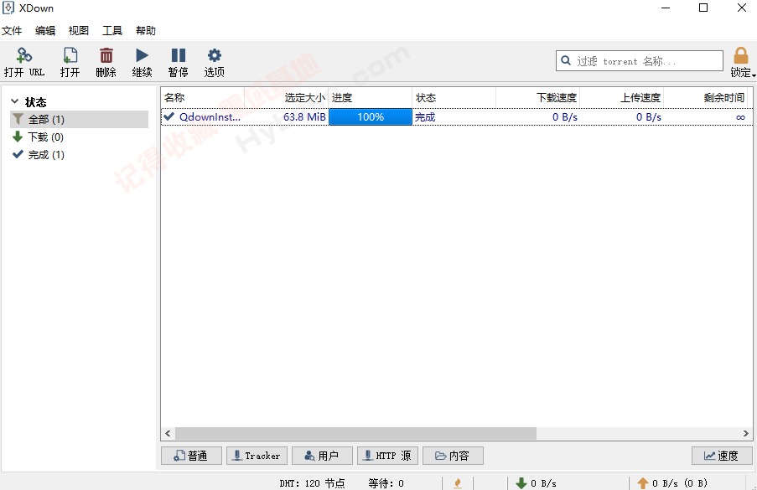Image resolution: width=757 pixels, height=490 pixels.
Task: Click the 完成 status cell in the torrent row
Action: click(425, 117)
